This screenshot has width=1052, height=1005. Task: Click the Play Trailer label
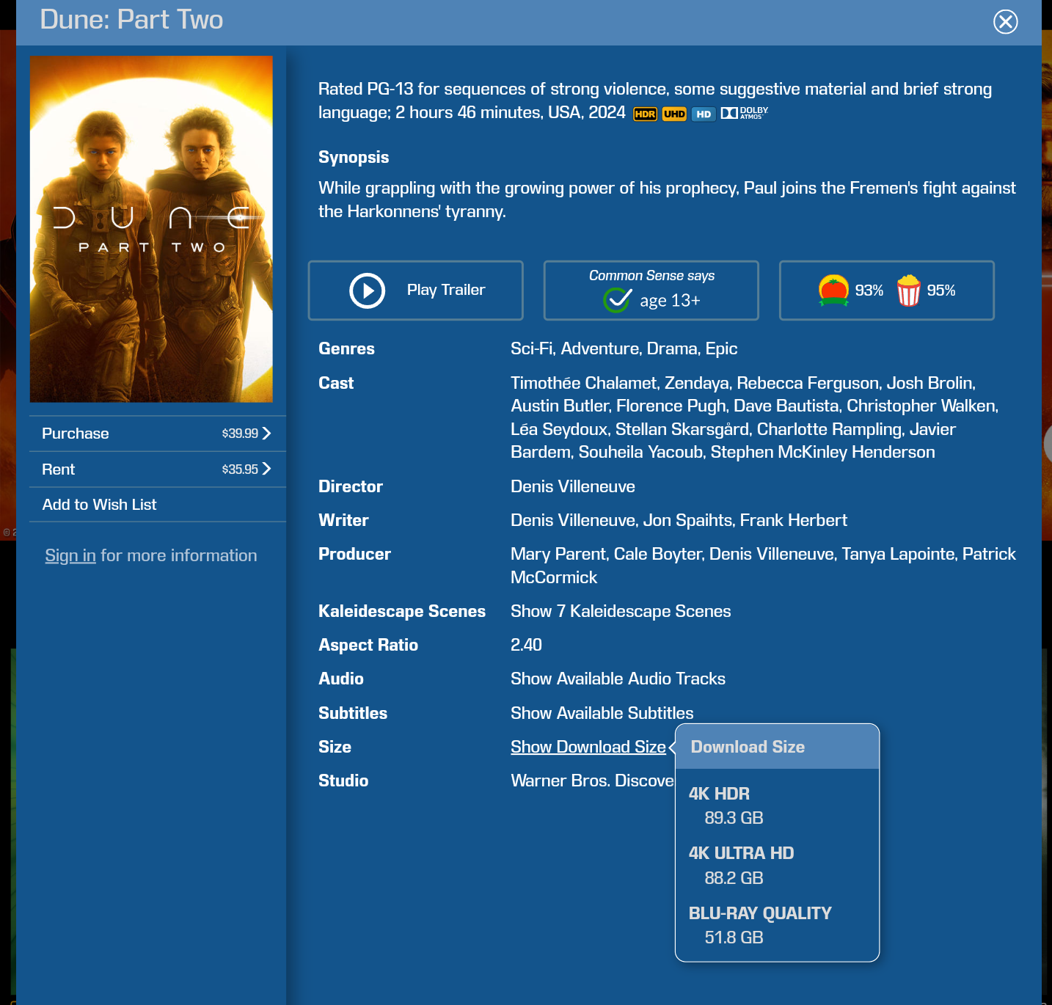click(x=446, y=290)
